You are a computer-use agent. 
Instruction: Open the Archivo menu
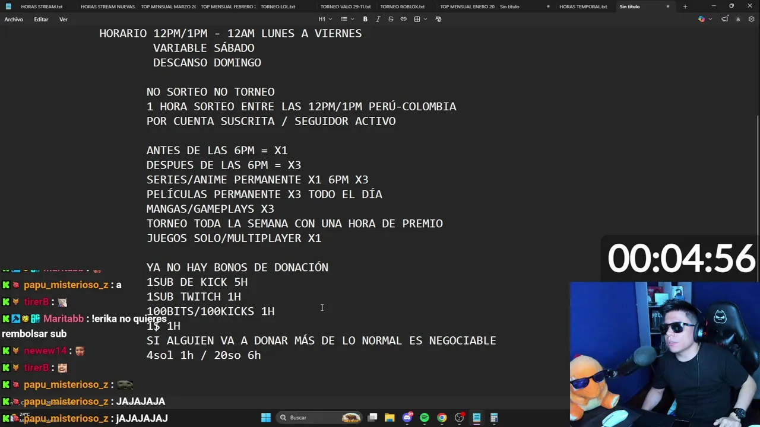click(14, 20)
